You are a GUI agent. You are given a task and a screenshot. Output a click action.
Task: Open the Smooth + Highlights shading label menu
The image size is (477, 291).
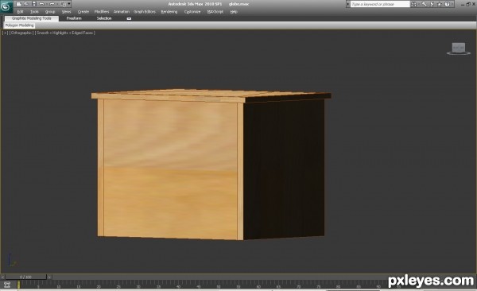(x=66, y=33)
